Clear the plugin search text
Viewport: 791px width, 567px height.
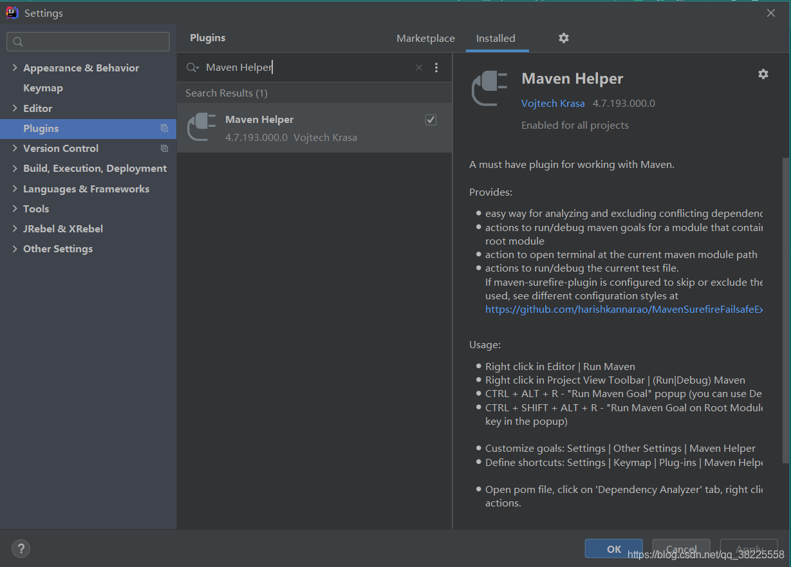point(419,68)
